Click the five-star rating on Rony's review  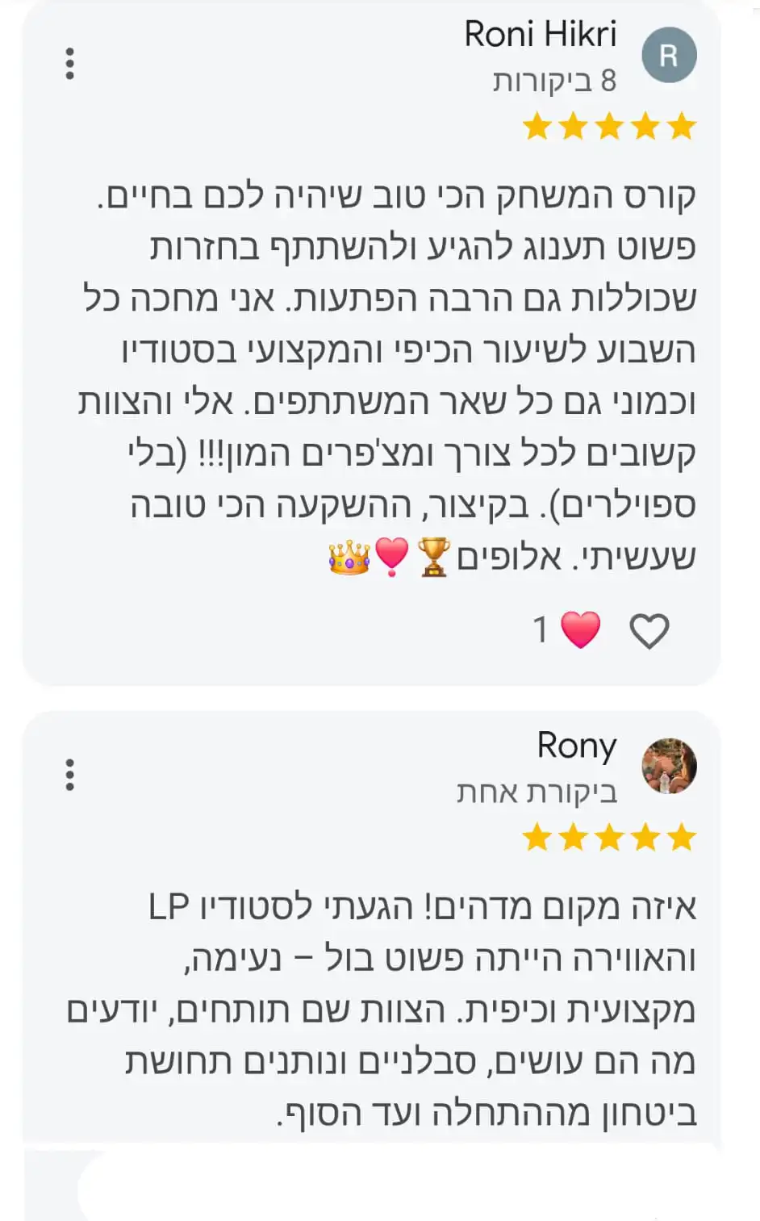click(609, 838)
